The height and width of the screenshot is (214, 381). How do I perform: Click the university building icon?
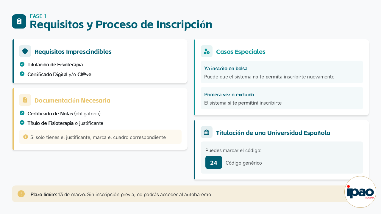[207, 132]
